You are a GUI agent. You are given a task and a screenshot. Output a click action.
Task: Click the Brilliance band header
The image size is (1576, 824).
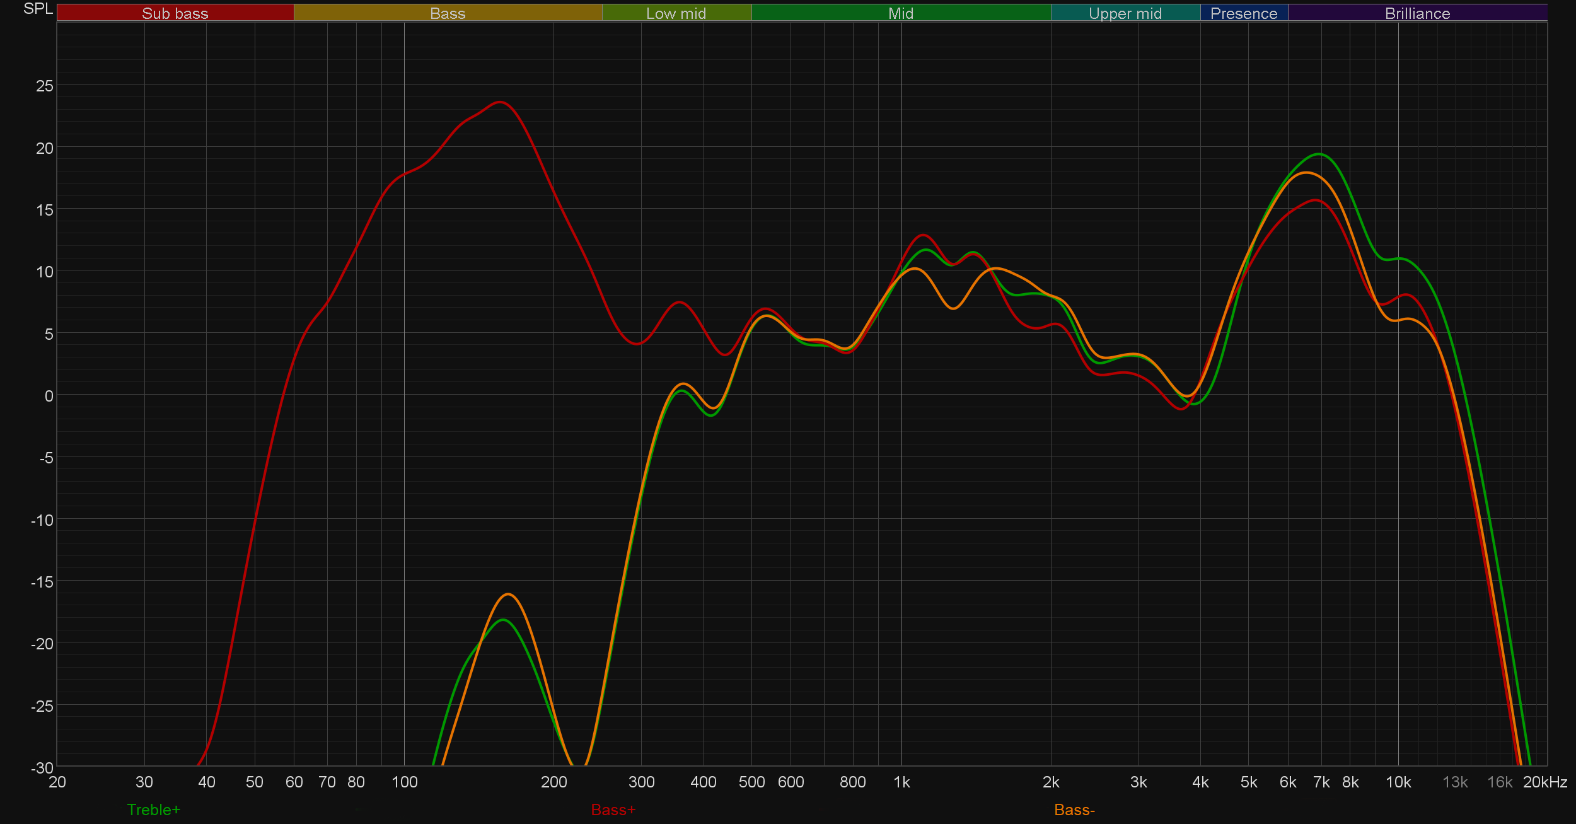[x=1417, y=13]
